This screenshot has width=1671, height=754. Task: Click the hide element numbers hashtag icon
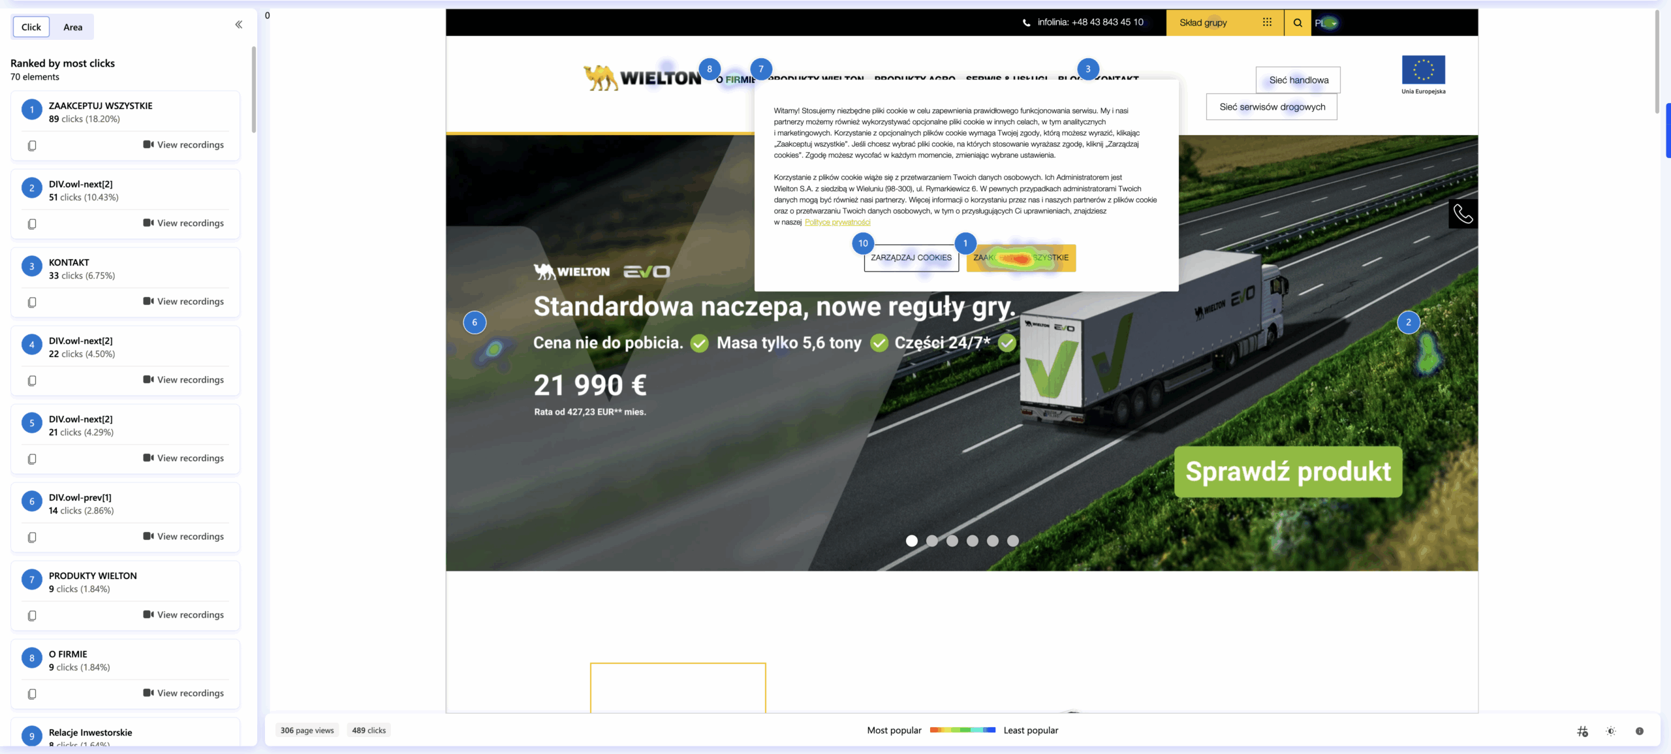[1582, 731]
